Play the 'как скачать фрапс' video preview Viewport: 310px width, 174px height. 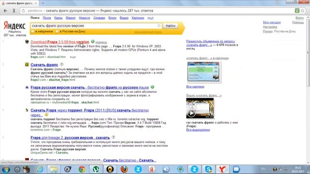click(200, 108)
